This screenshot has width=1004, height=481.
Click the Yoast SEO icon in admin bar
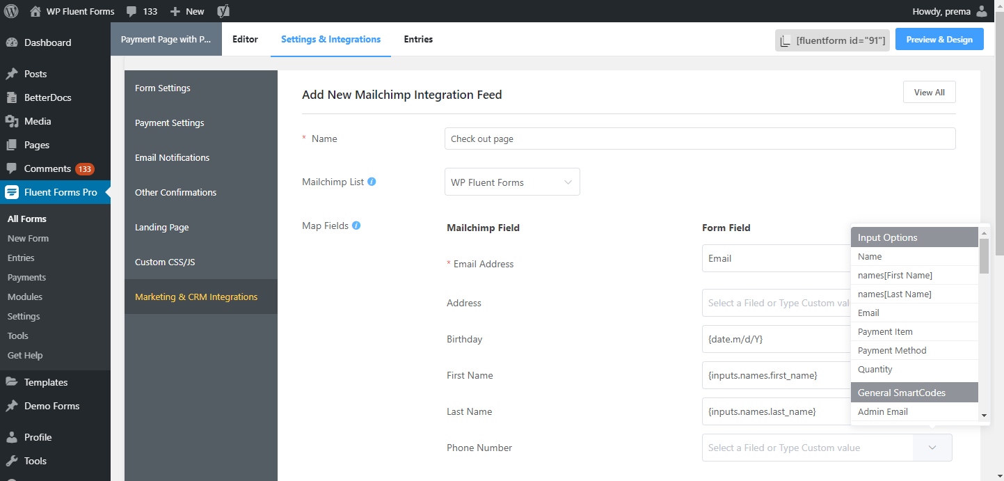point(223,11)
